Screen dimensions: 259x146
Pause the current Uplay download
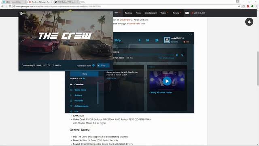point(177,55)
